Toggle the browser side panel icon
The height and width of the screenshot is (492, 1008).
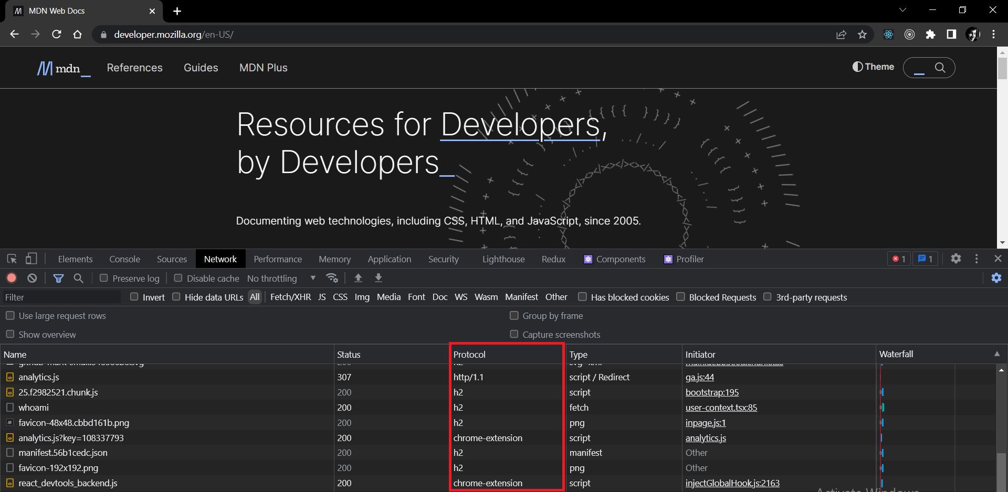[951, 35]
